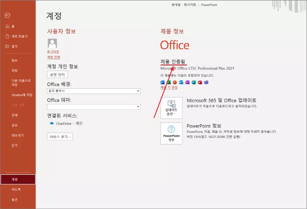This screenshot has width=307, height=209.
Task: Click 'Microsoft 365 및 Office 업데이트' heading
Action: 221,101
